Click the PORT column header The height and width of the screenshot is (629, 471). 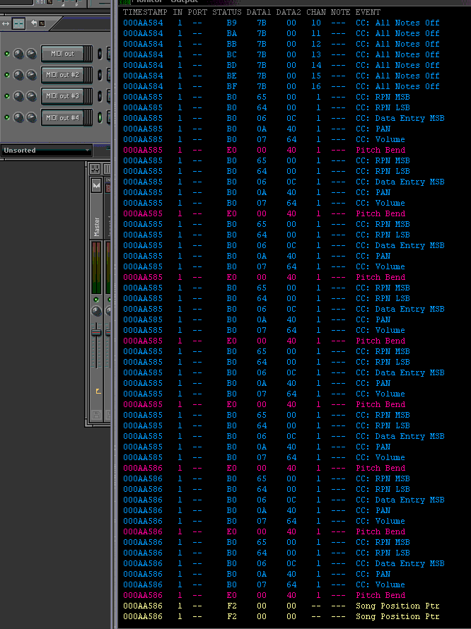pos(197,13)
